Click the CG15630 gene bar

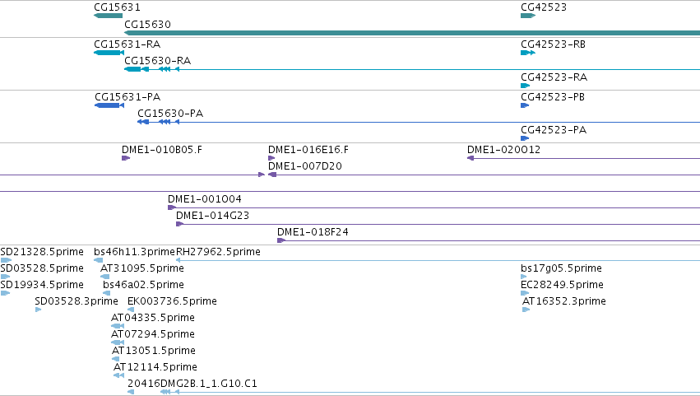pyautogui.click(x=411, y=33)
